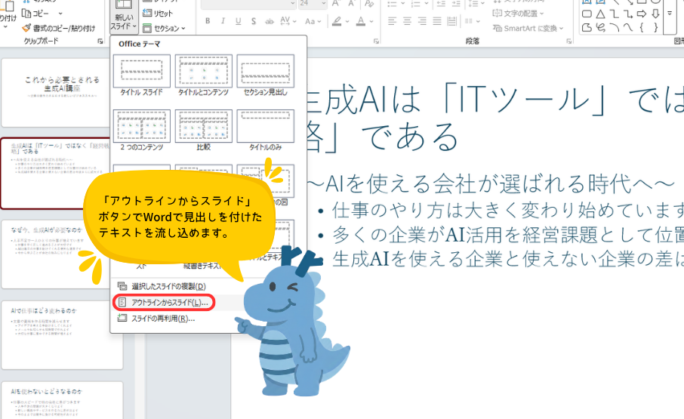684x419 pixels.
Task: Toggle Strikethrough formatting
Action: (270, 21)
